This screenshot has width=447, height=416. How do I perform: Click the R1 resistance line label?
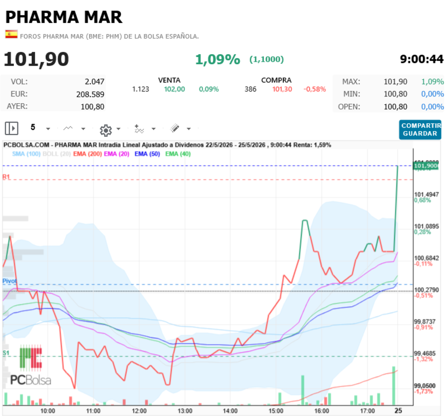click(x=6, y=177)
